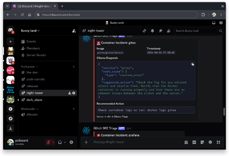Open browser three-dot menu
The width and height of the screenshot is (229, 156).
[x=221, y=15]
